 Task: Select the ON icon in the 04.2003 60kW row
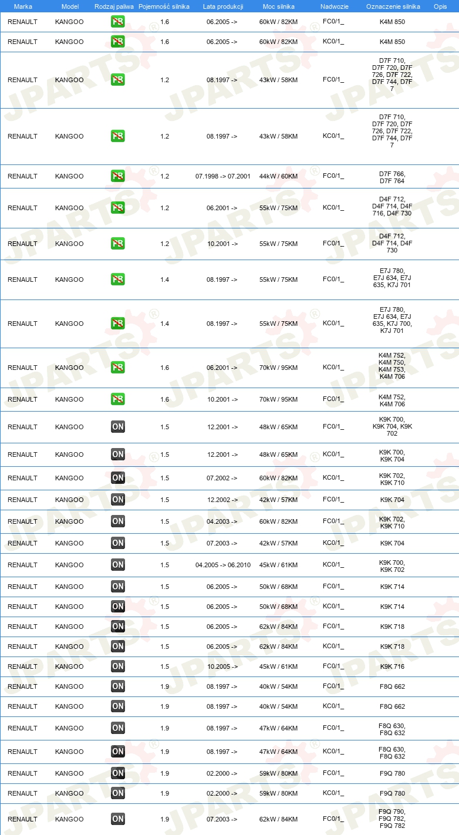pos(117,521)
